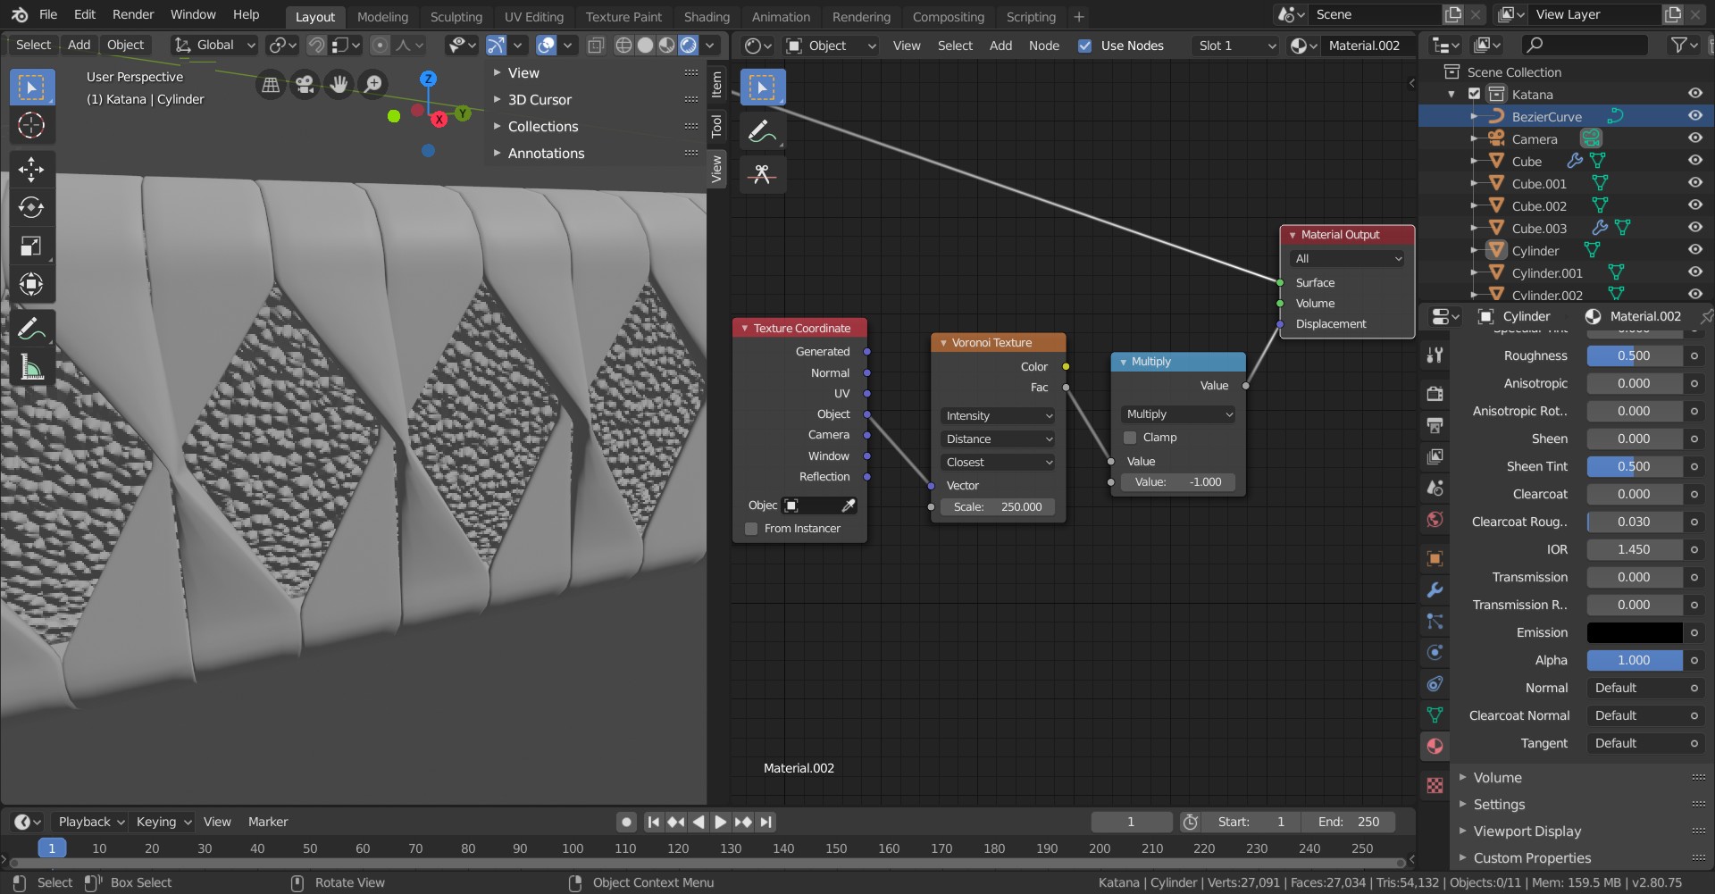Viewport: 1715px width, 894px height.
Task: Enable the Clamp checkbox in Multiply node
Action: pos(1130,438)
